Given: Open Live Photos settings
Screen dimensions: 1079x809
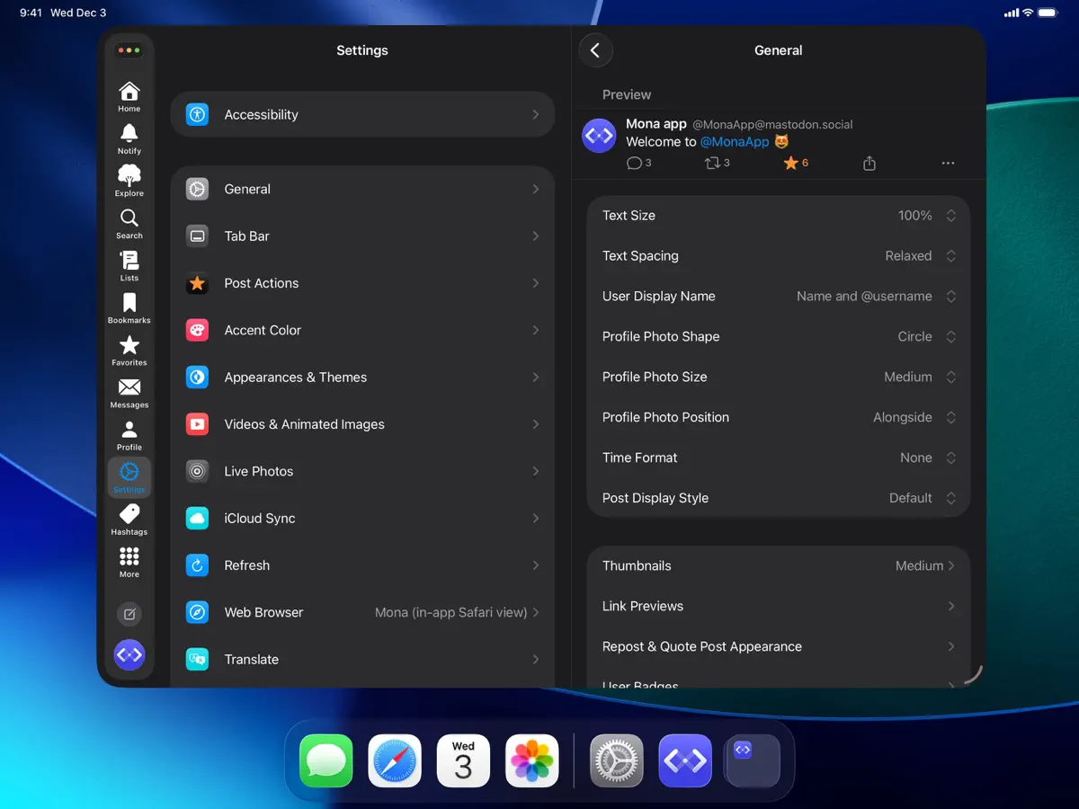Looking at the screenshot, I should (362, 471).
